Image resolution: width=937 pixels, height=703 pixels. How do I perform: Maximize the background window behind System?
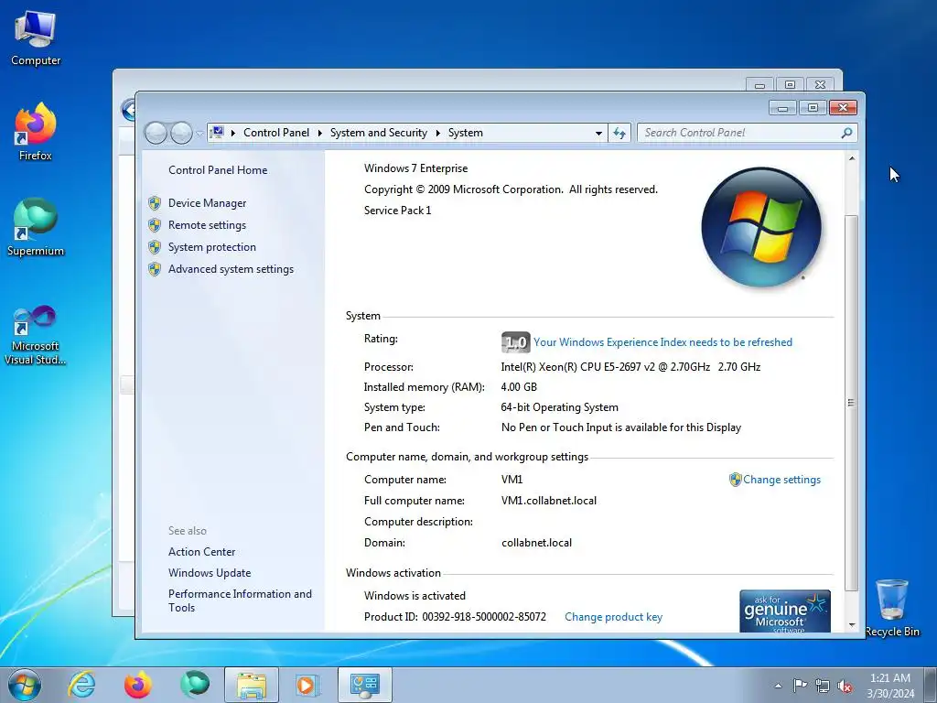click(790, 85)
